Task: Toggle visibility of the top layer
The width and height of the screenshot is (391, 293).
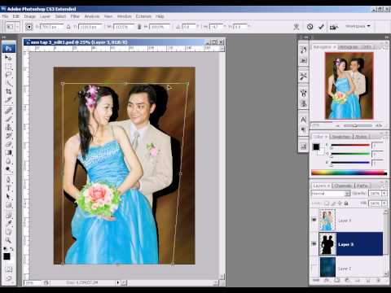Action: click(314, 220)
